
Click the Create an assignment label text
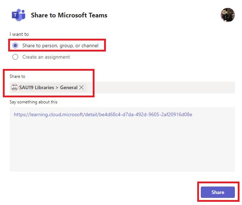46,57
